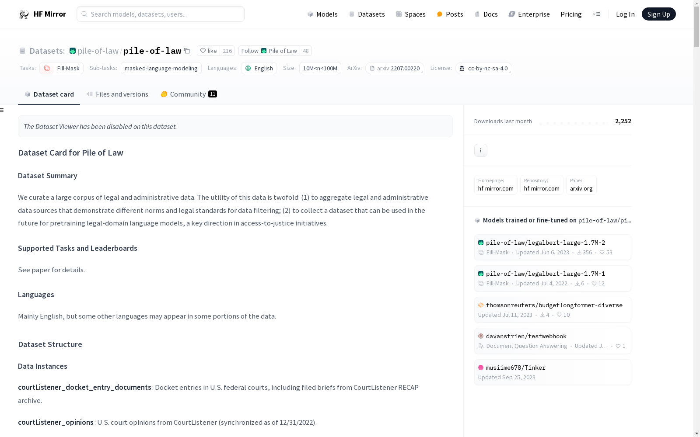Open musiime678/Tinker model
The height and width of the screenshot is (437, 700).
click(x=553, y=372)
